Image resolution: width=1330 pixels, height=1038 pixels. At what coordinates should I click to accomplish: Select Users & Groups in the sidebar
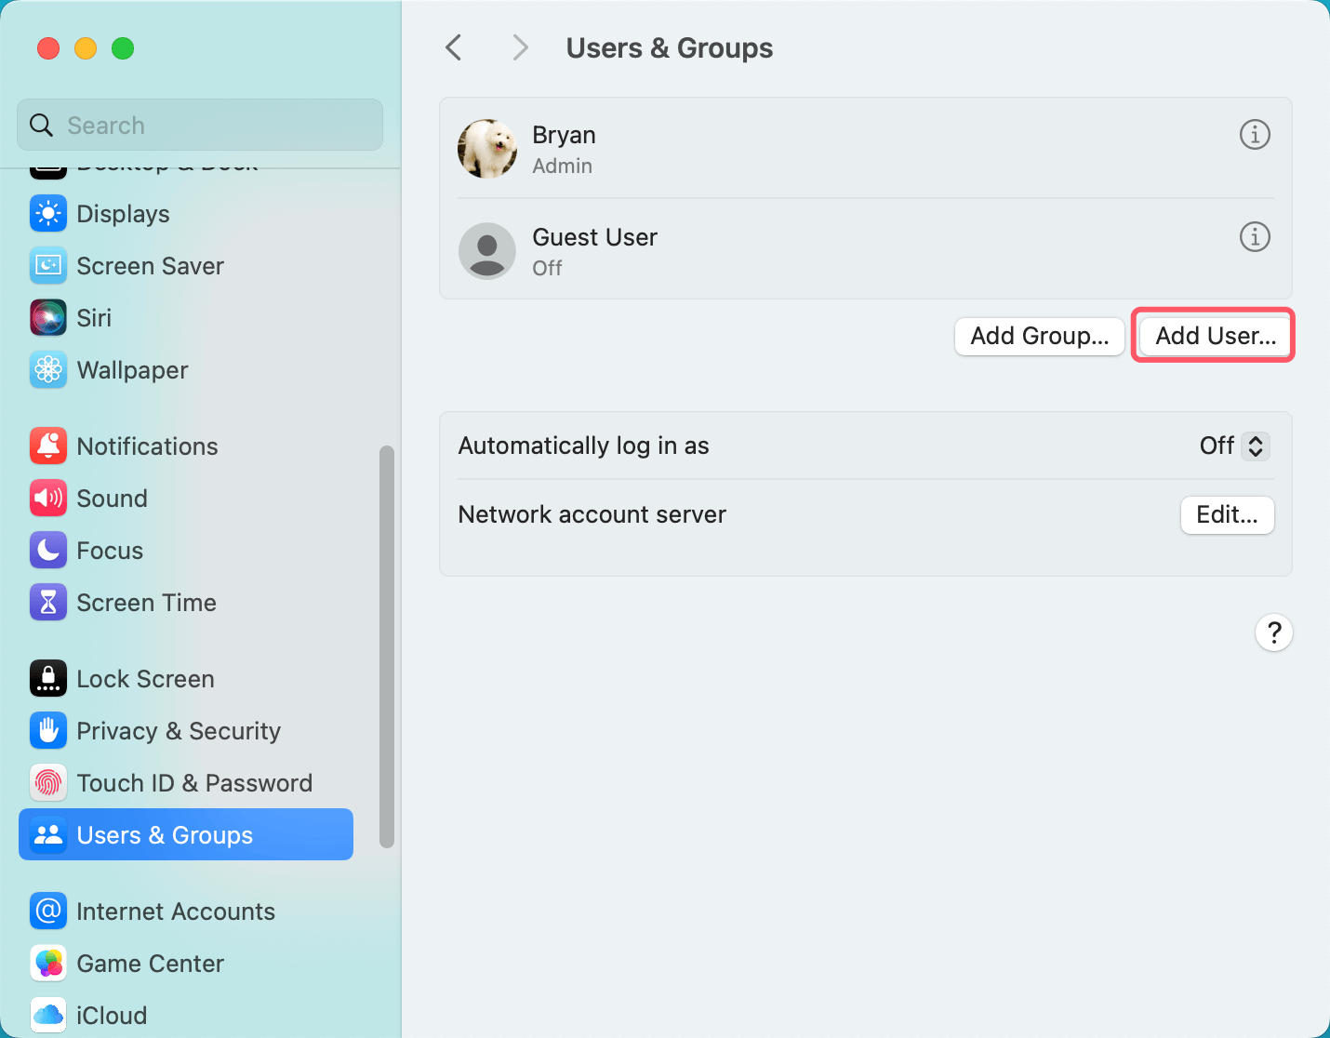point(164,834)
